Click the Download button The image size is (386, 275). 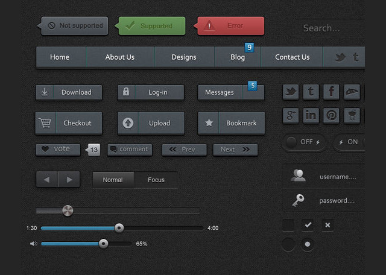69,92
